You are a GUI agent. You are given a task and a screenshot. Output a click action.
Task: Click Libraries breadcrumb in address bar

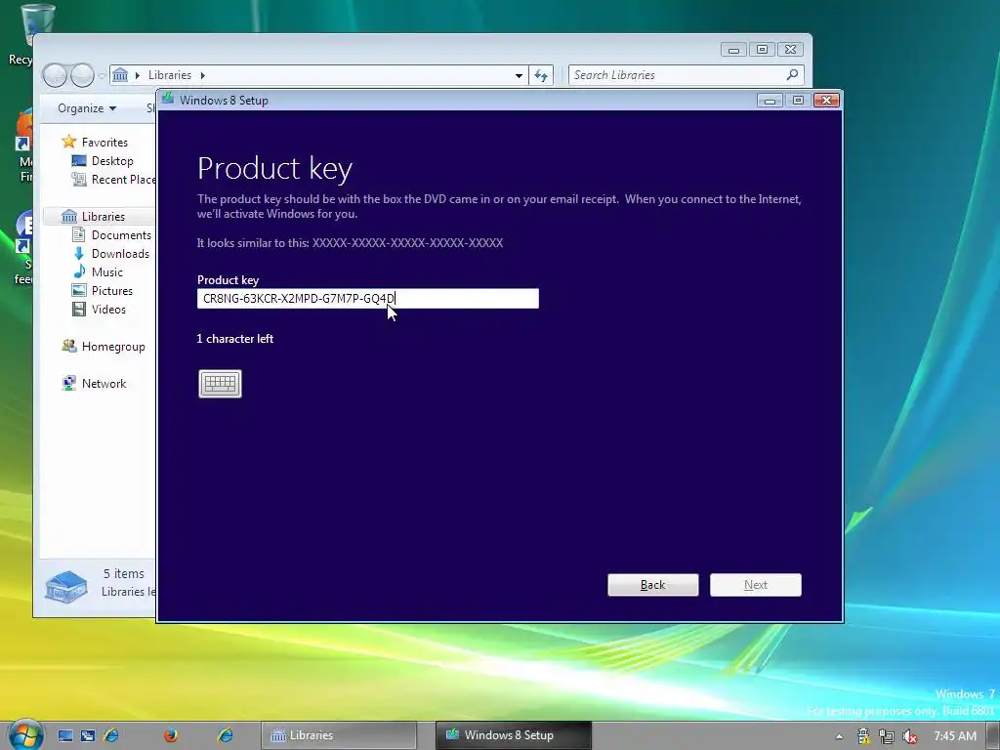click(170, 75)
